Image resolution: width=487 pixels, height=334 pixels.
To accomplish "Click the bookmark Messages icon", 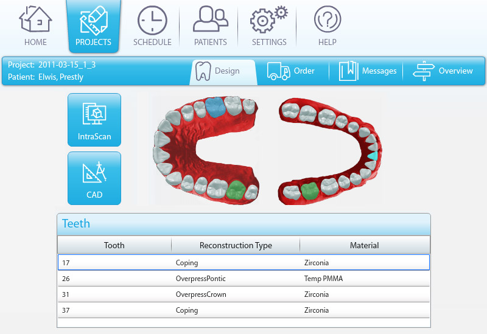I will click(348, 71).
